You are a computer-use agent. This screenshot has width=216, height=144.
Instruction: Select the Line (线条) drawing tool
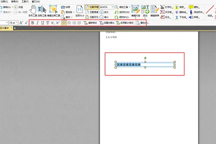pyautogui.click(x=210, y=11)
